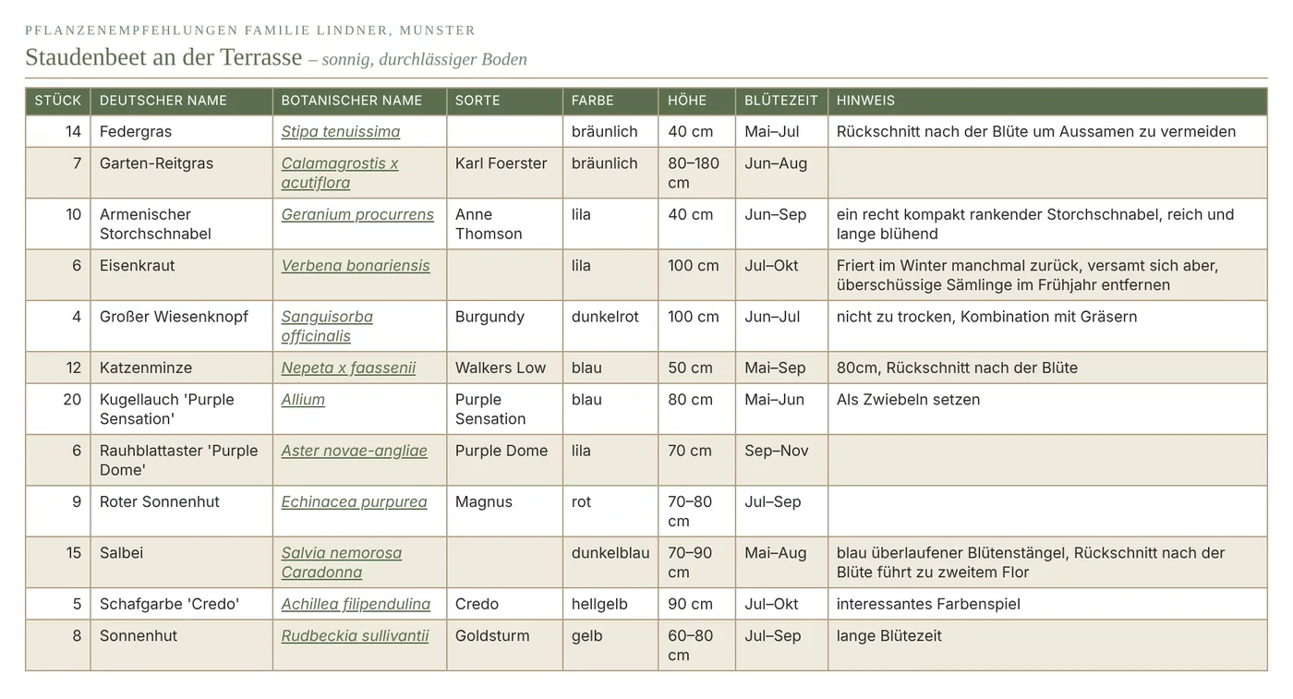This screenshot has width=1293, height=699.
Task: Click the BOTANISCHER NAME column header
Action: coord(360,101)
